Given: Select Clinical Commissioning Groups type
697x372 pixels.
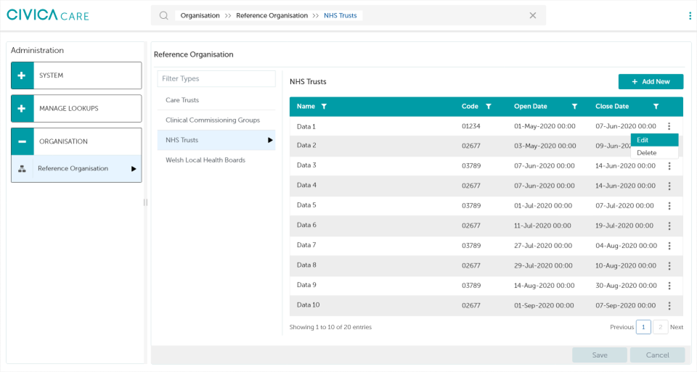Looking at the screenshot, I should click(x=216, y=120).
